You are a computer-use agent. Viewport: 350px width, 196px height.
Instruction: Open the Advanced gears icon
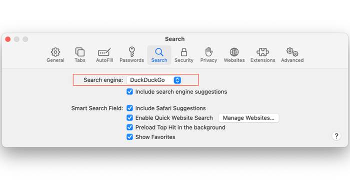[292, 52]
